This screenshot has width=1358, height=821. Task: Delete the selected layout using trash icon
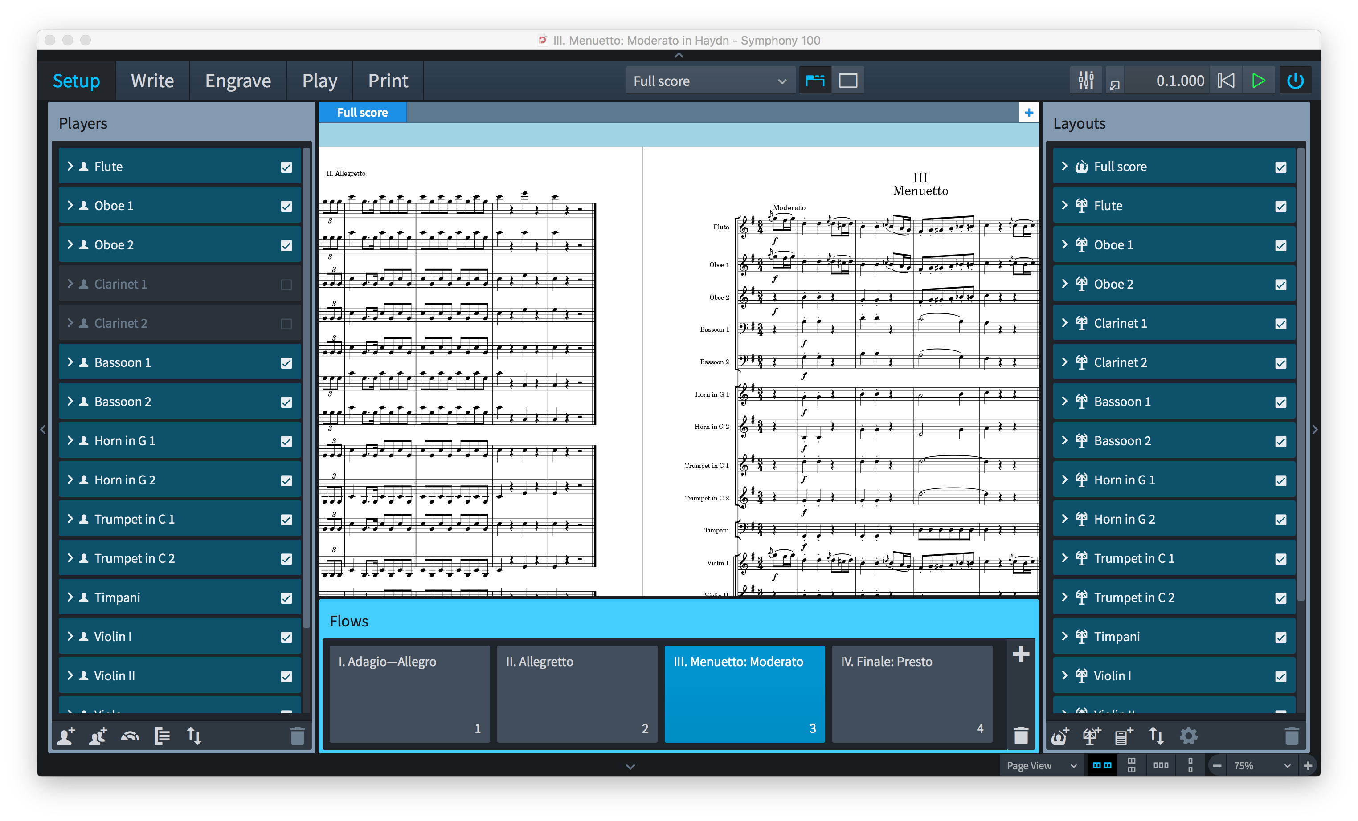[1292, 736]
